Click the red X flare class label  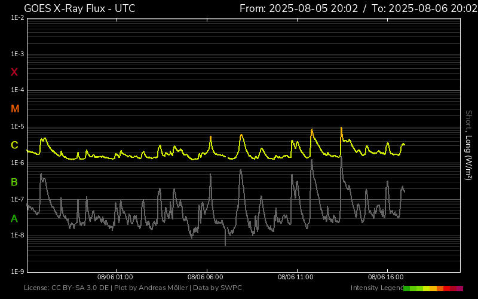[14, 72]
